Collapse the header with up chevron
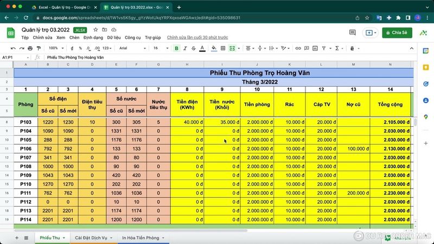 coord(412,48)
